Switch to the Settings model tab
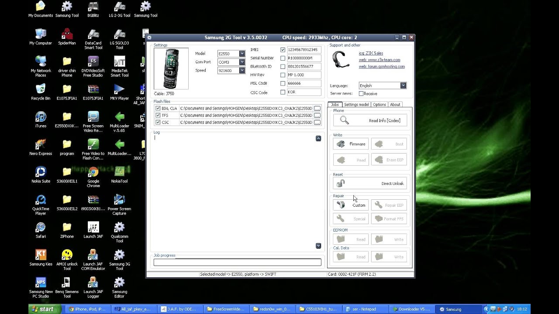Viewport: 559px width, 314px height. pos(356,105)
